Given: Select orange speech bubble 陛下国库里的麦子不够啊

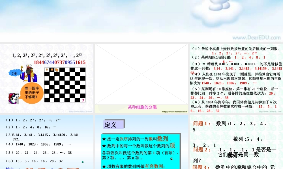Looking at the screenshot, I should click(32, 93).
